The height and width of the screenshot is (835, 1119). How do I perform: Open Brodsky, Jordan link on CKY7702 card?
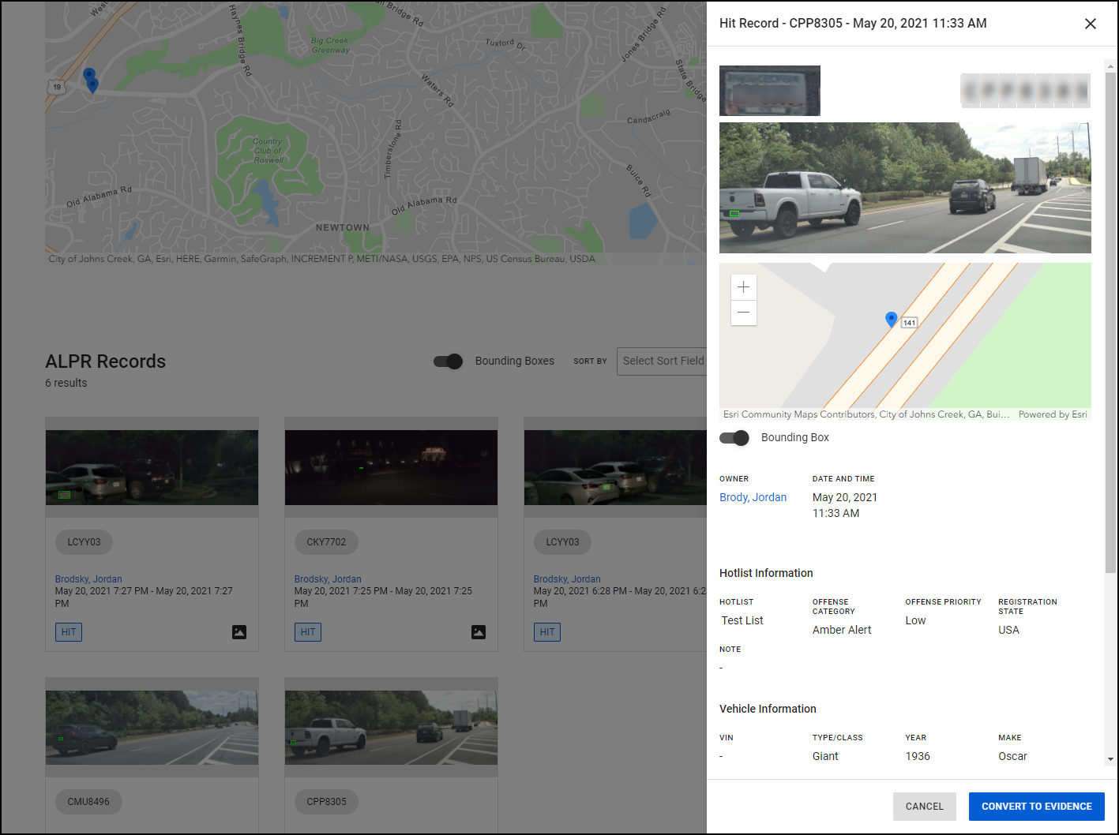coord(328,579)
